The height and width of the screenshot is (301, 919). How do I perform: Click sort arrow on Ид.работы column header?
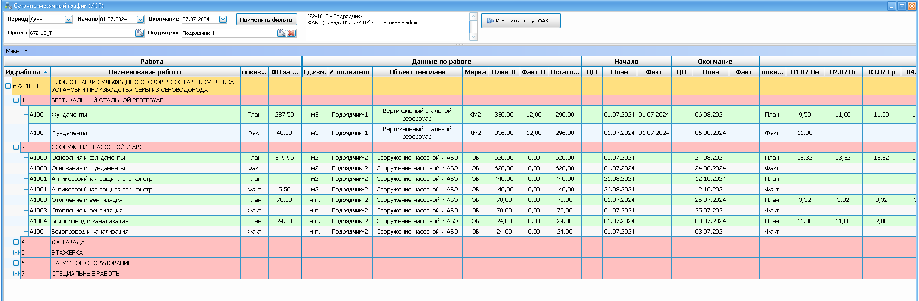[46, 72]
